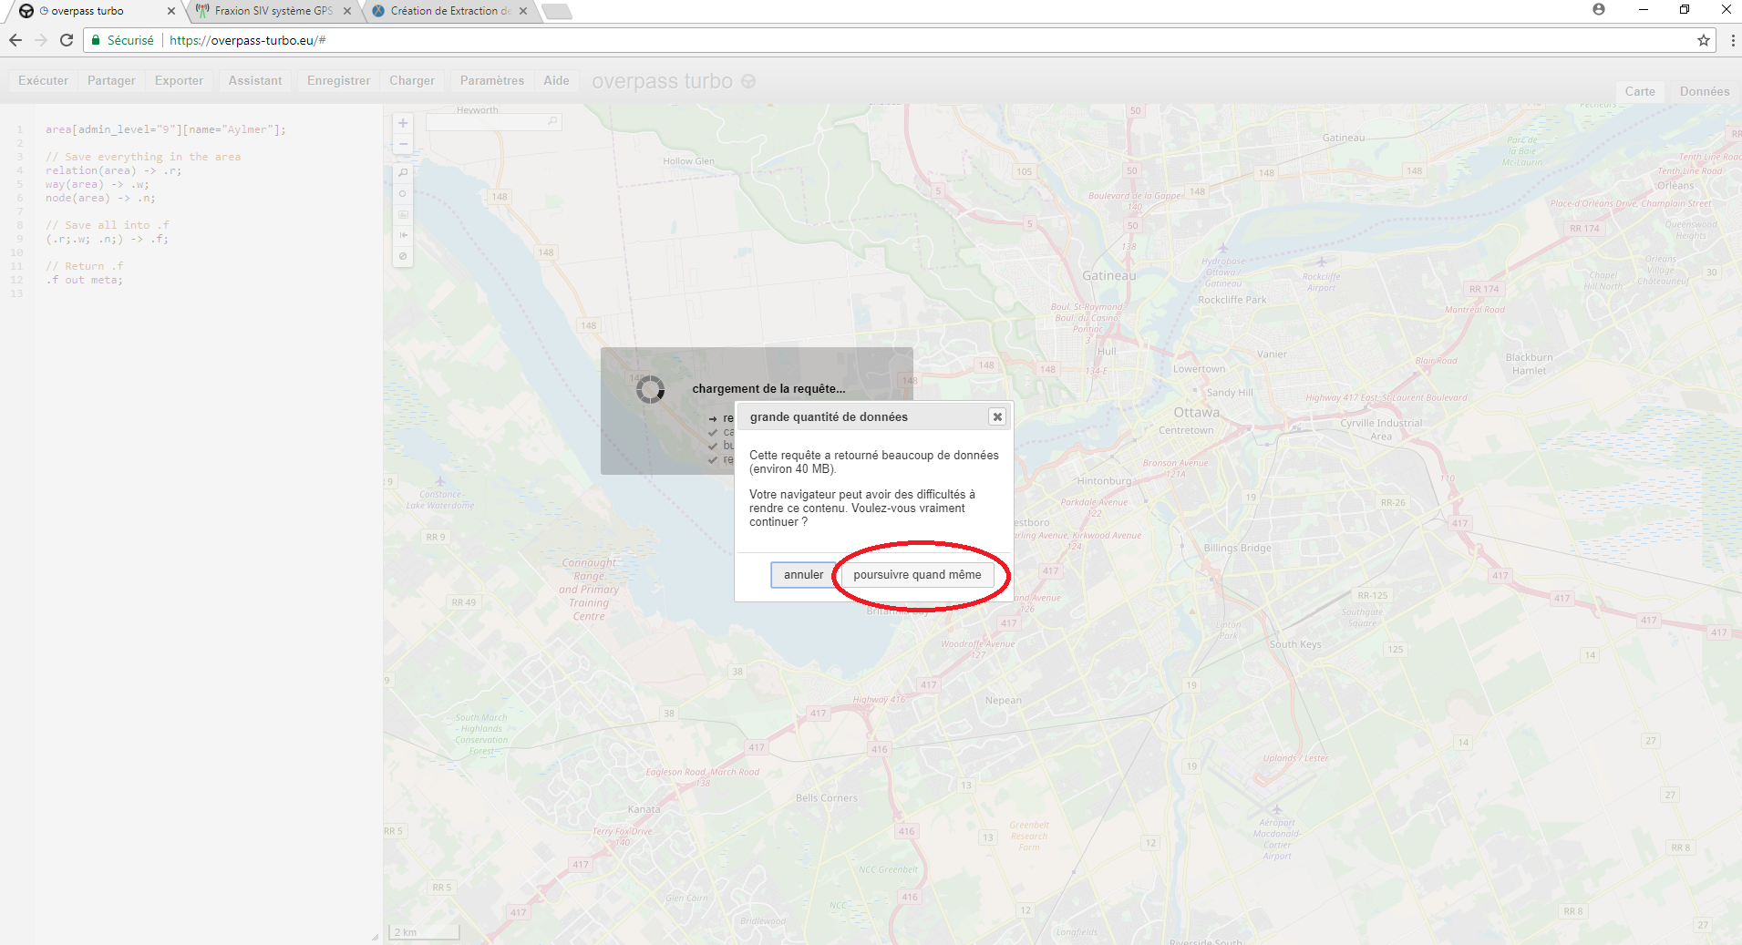Go forward in browser history
This screenshot has width=1742, height=945.
(41, 40)
